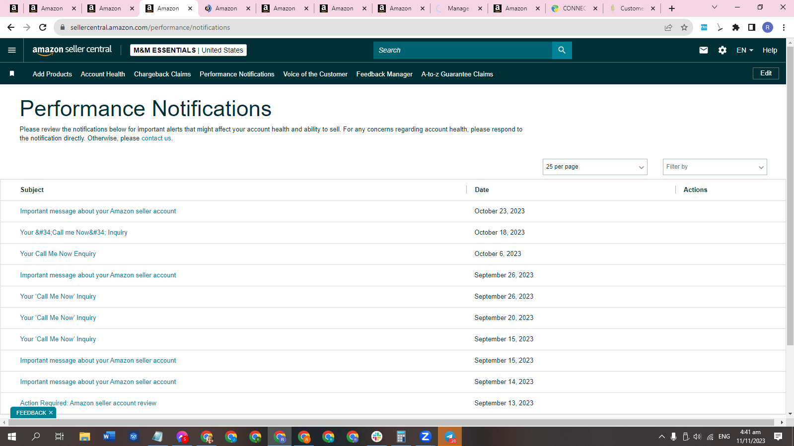Switch to the Manage browser tab

click(x=458, y=8)
